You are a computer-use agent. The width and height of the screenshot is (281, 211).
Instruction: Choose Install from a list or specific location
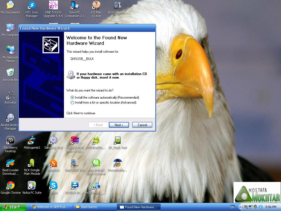click(x=103, y=102)
